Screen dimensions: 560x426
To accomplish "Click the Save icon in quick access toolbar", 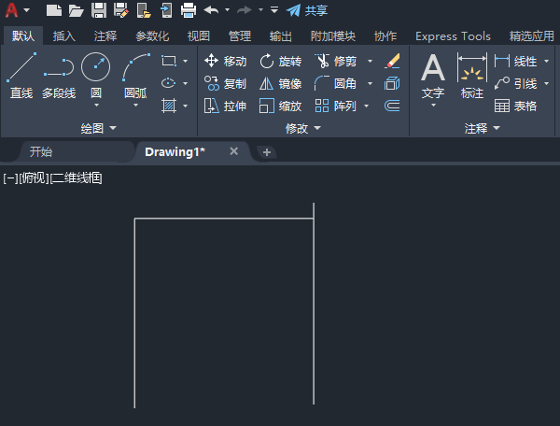I will 98,10.
